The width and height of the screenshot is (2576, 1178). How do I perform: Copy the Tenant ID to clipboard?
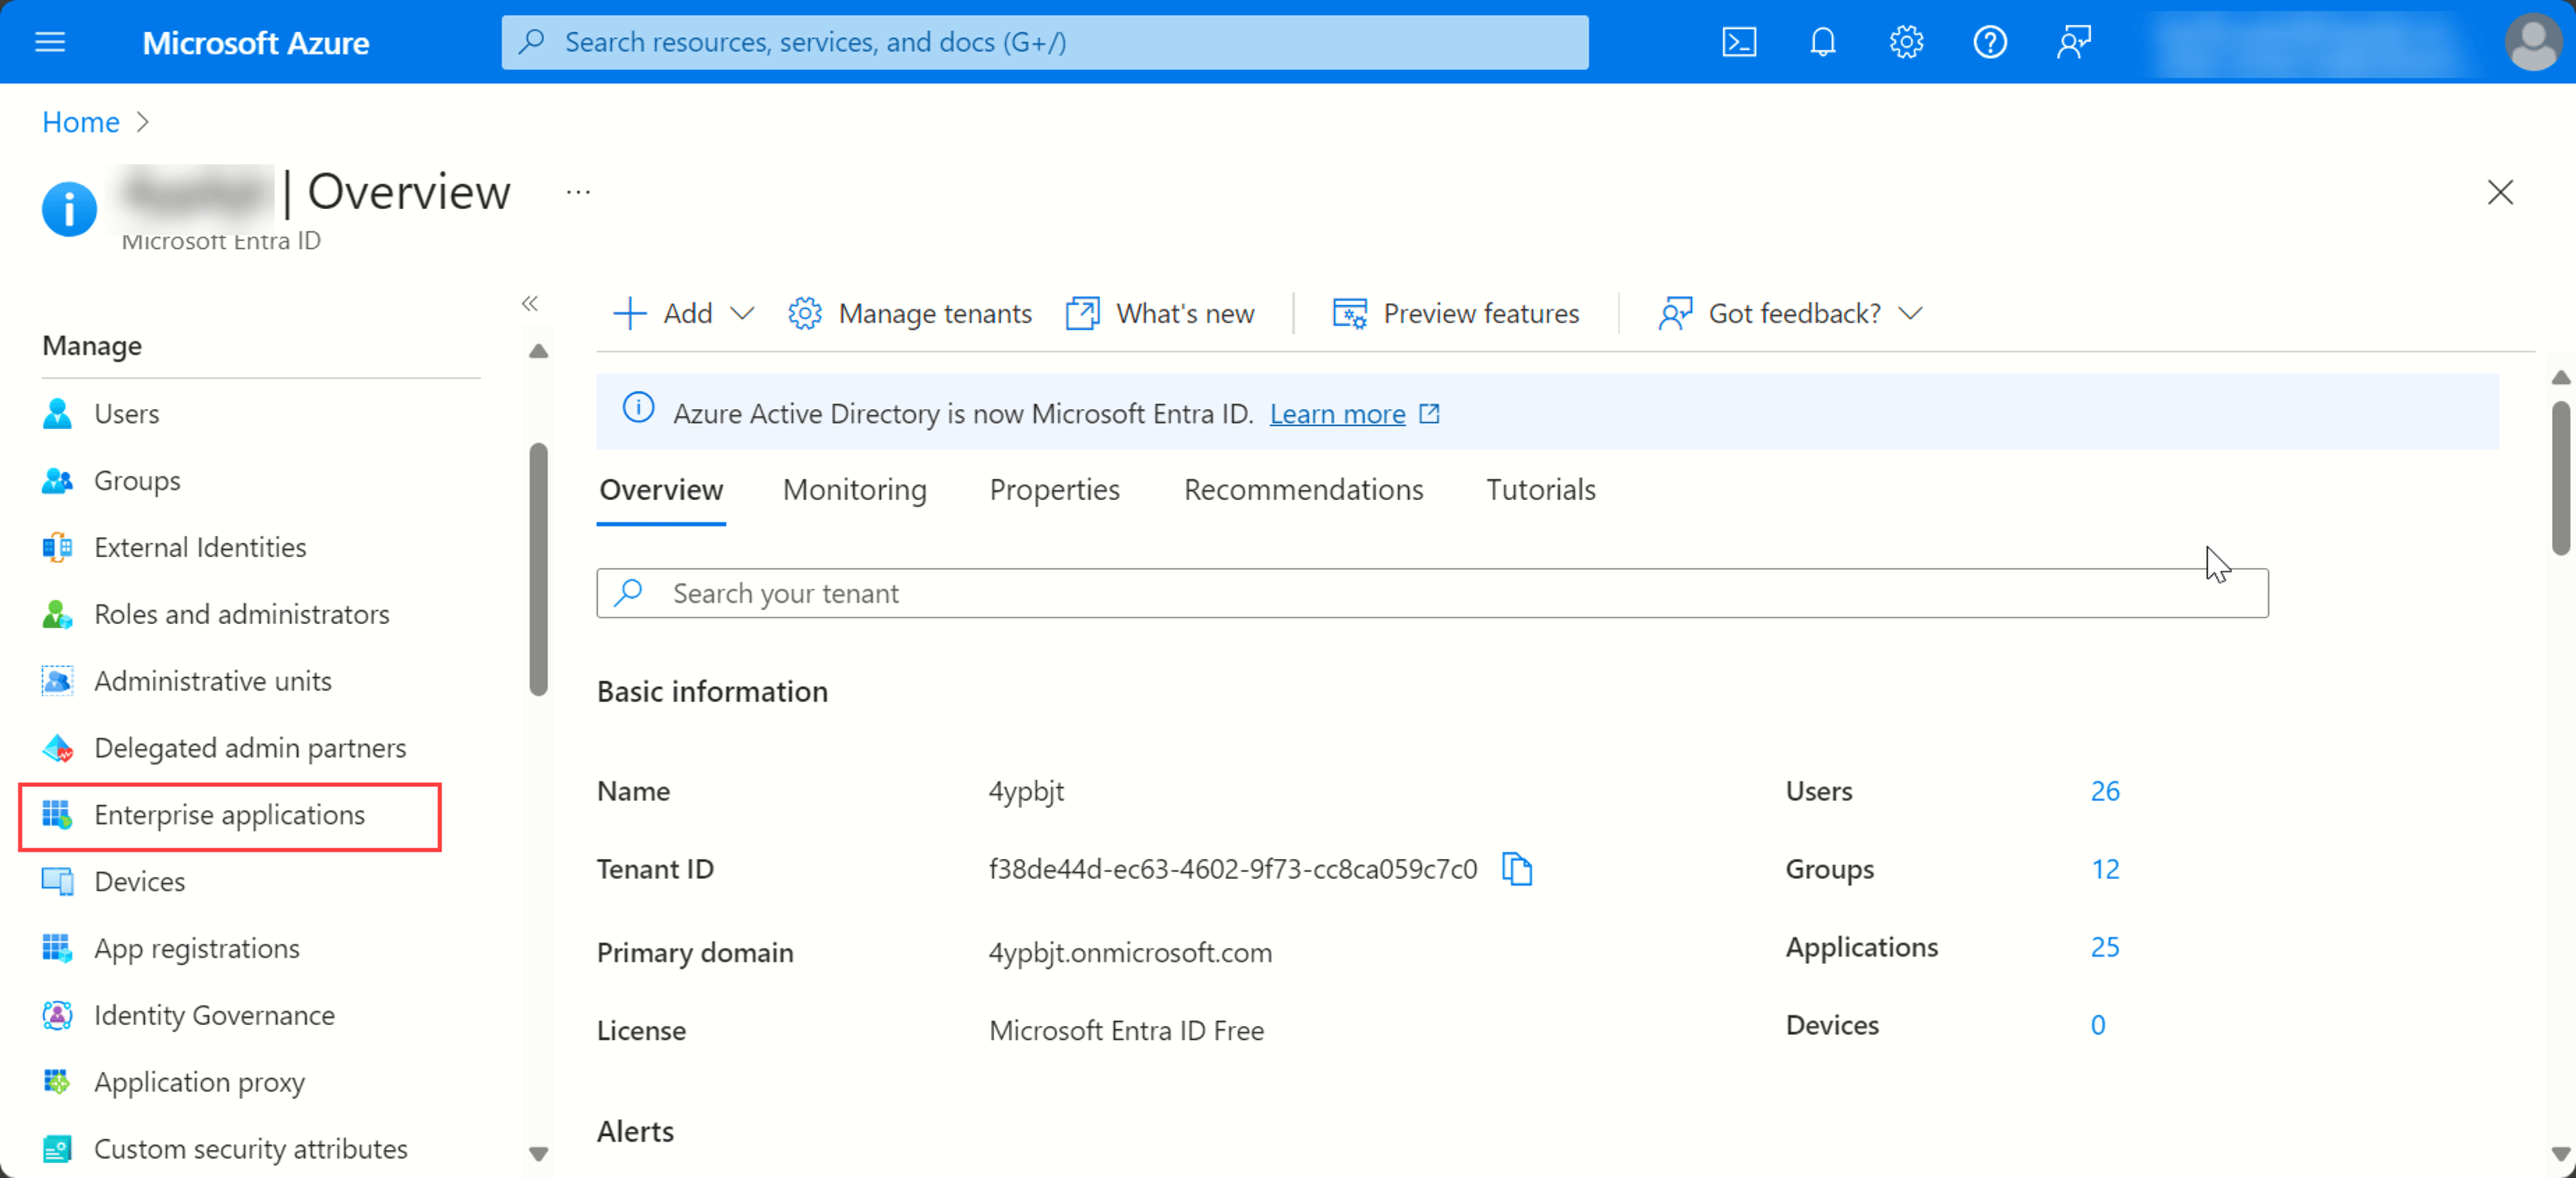coord(1517,870)
